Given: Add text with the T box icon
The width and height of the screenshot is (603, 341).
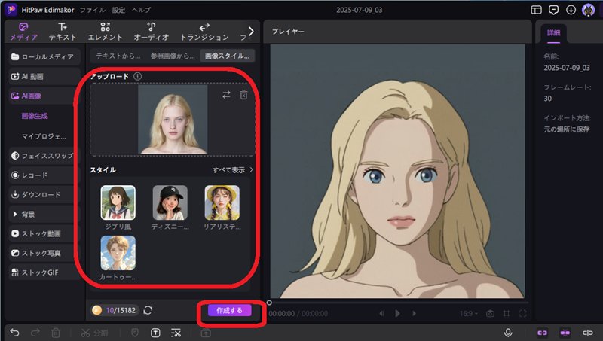Looking at the screenshot, I should tap(155, 333).
